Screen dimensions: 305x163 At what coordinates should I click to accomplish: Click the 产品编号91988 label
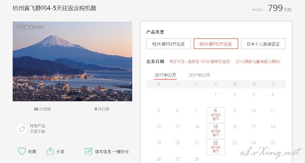[30, 27]
